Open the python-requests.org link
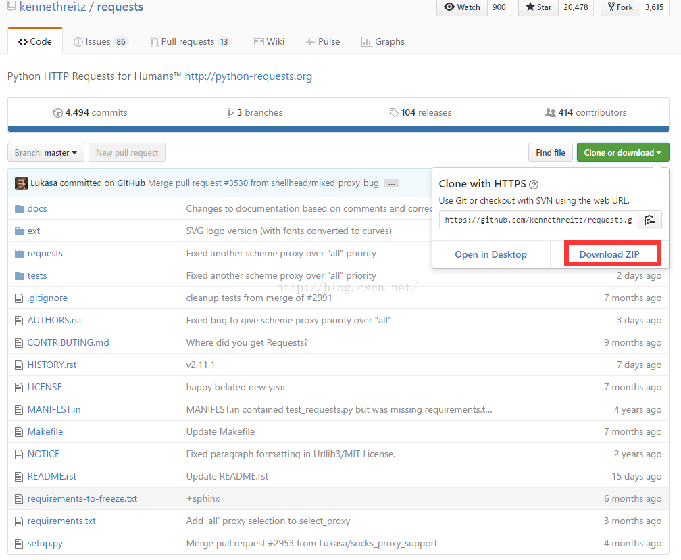The height and width of the screenshot is (560, 681). click(x=249, y=76)
